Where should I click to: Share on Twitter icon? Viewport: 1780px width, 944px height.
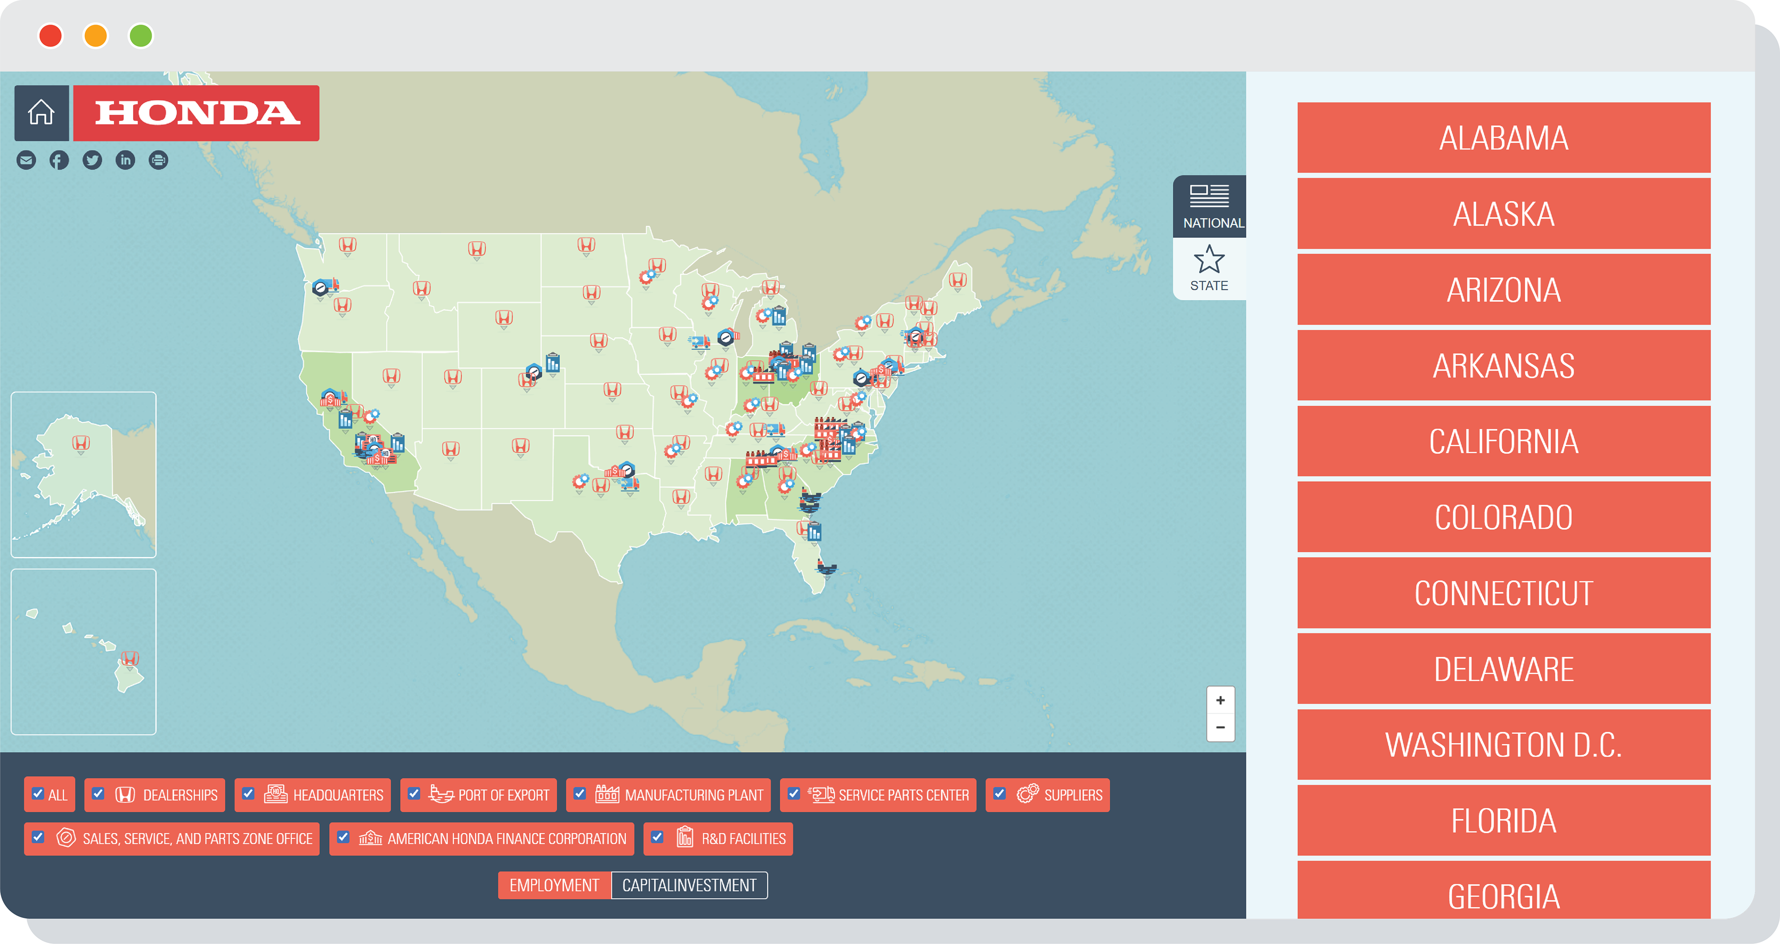pos(92,160)
